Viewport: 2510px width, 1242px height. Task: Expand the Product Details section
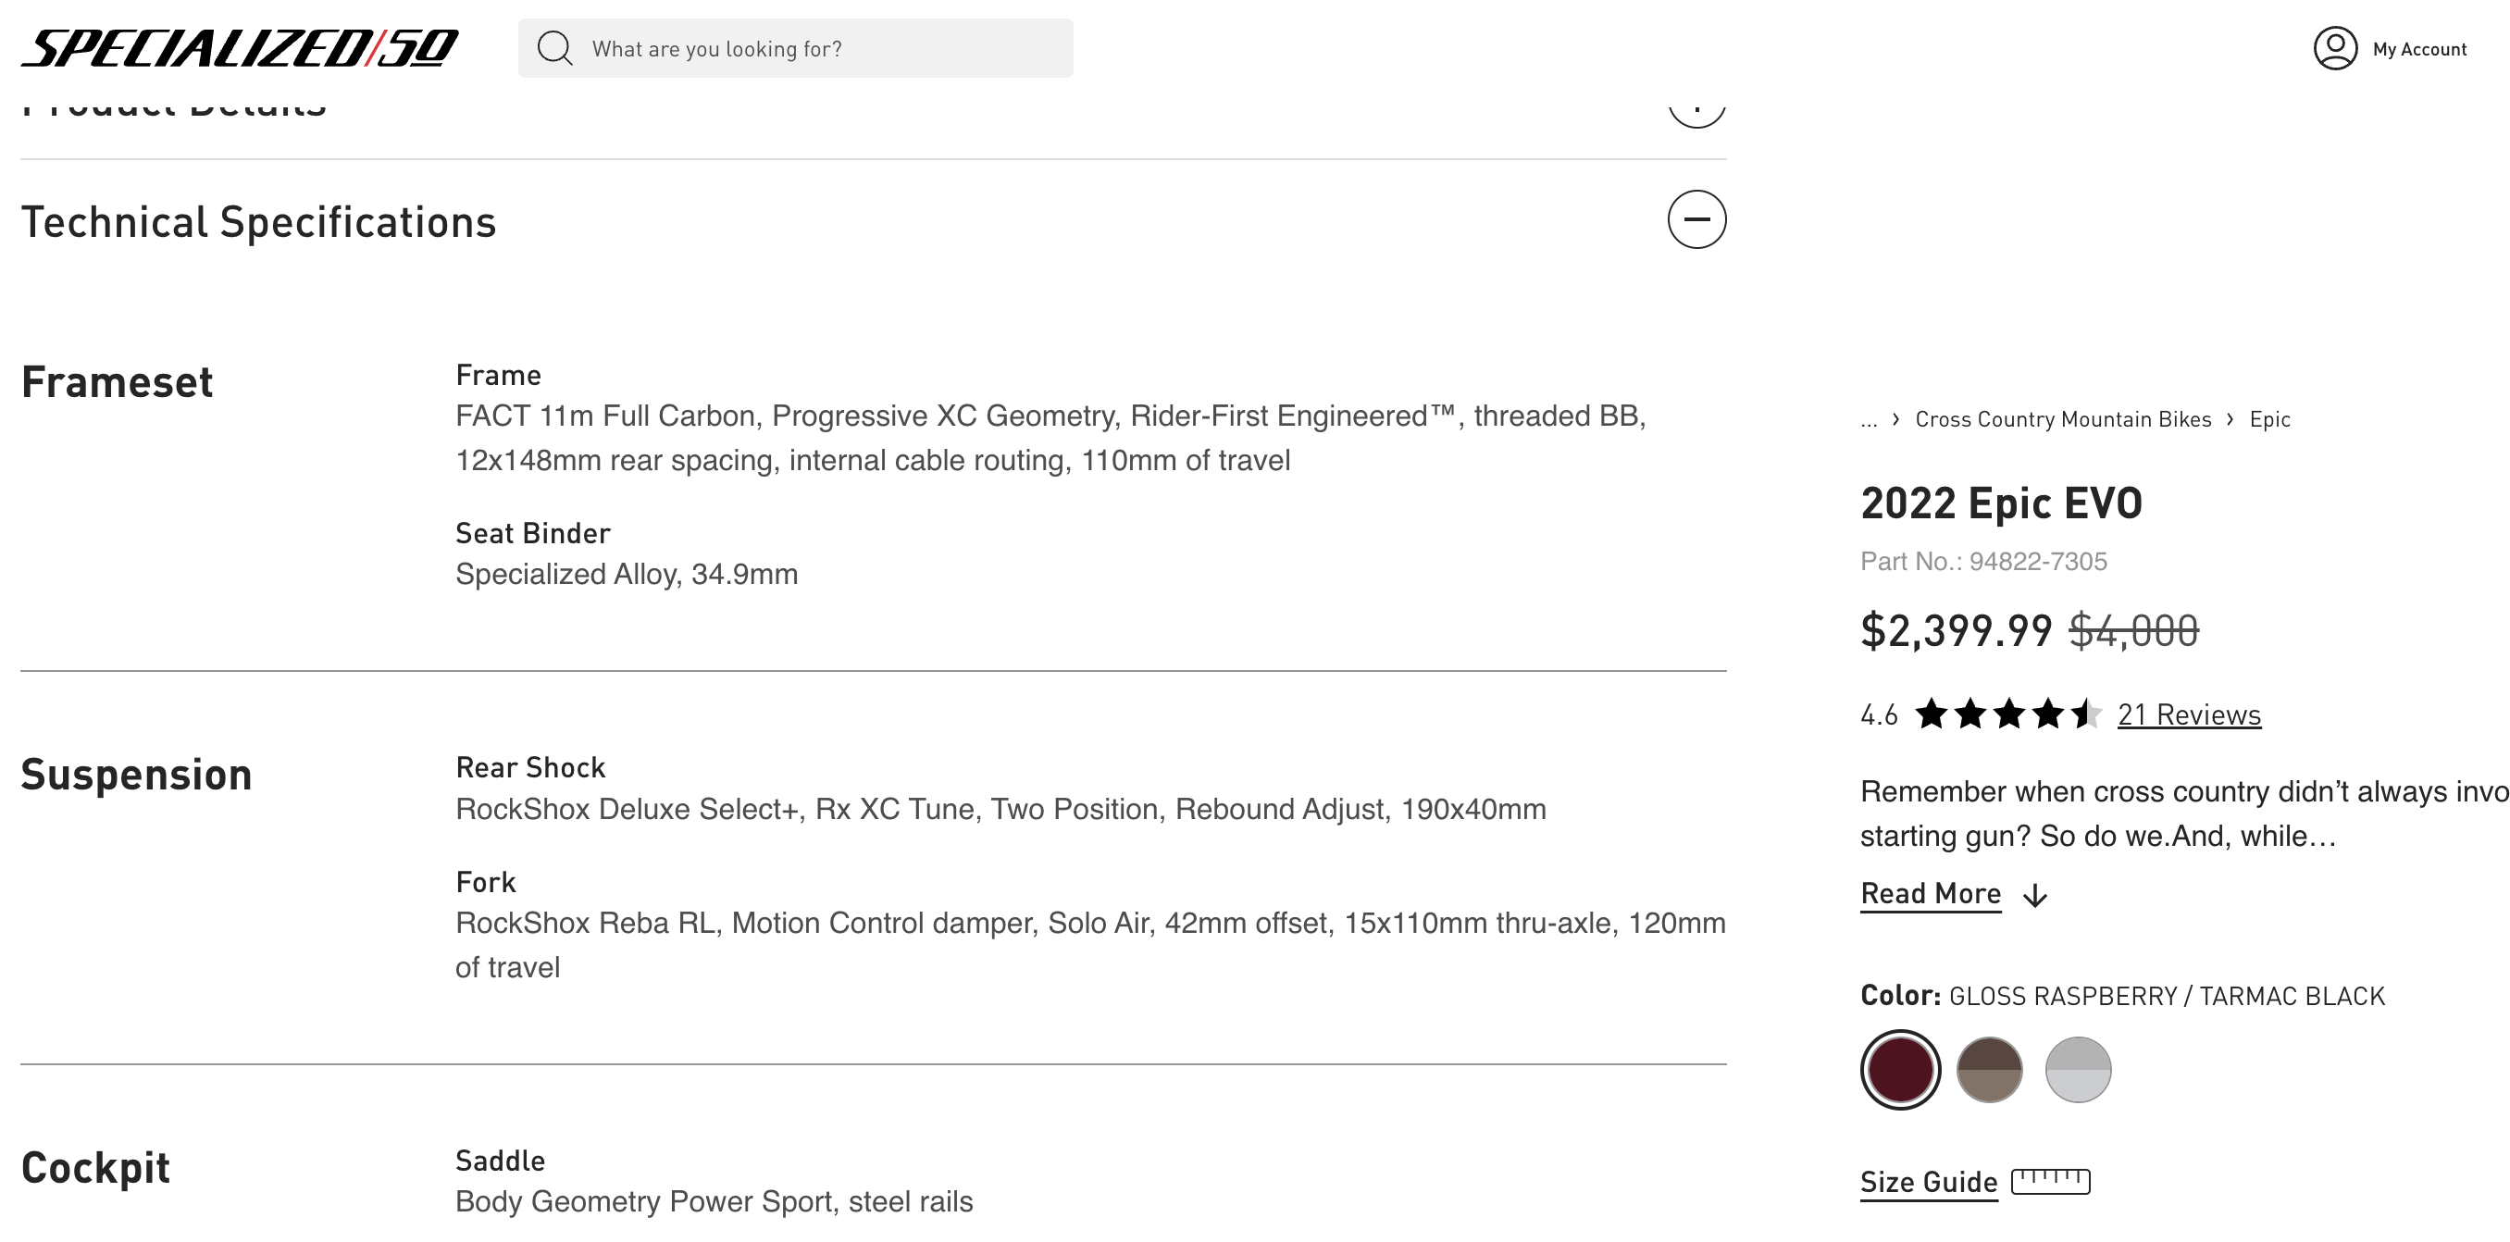point(1696,109)
